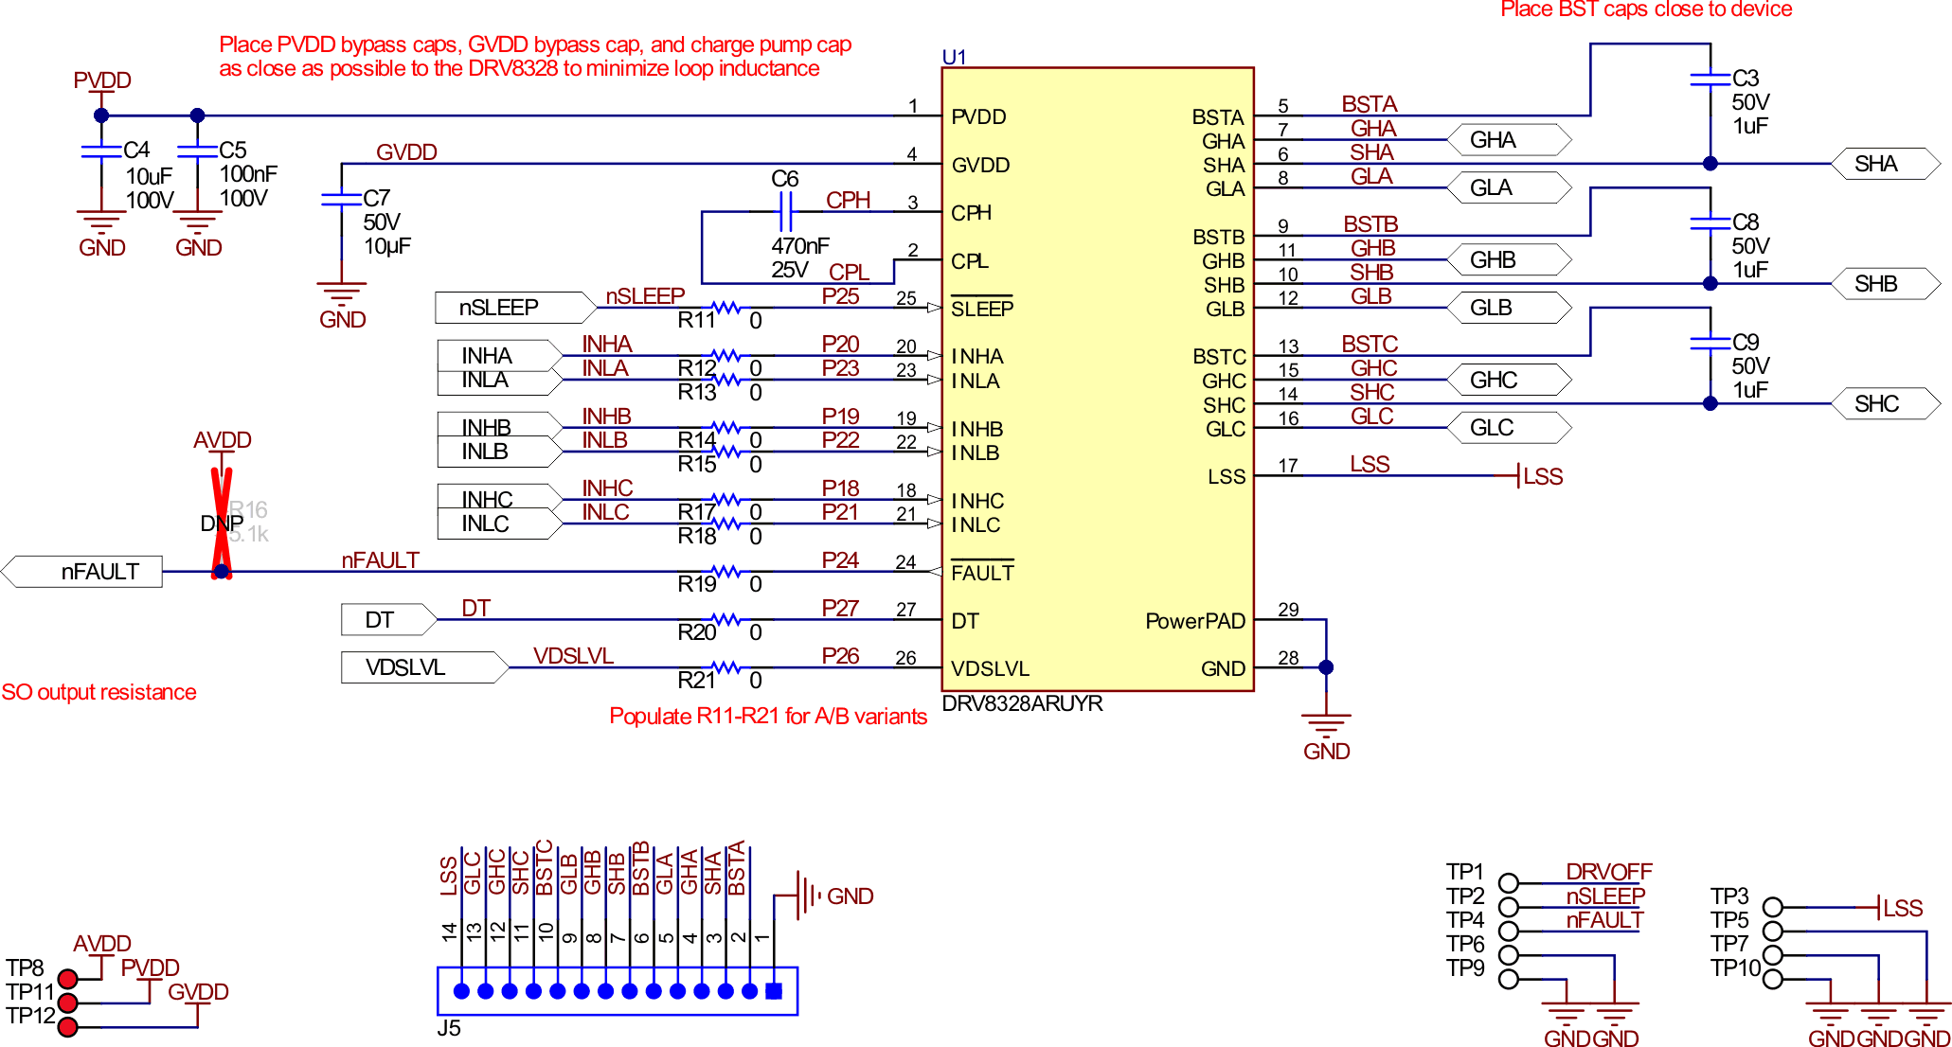
Task: Click square pin 1 of header J5
Action: click(774, 991)
